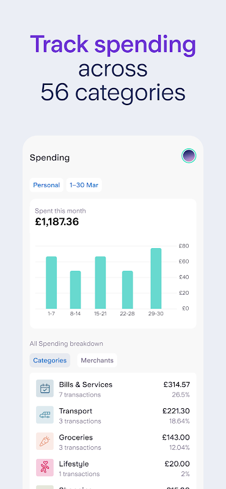Select the 1-7 spending bar
Image resolution: width=226 pixels, height=489 pixels.
tap(51, 282)
